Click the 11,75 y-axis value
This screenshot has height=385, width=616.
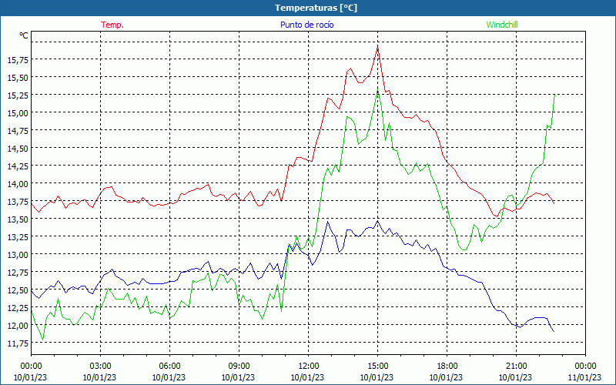pos(18,343)
